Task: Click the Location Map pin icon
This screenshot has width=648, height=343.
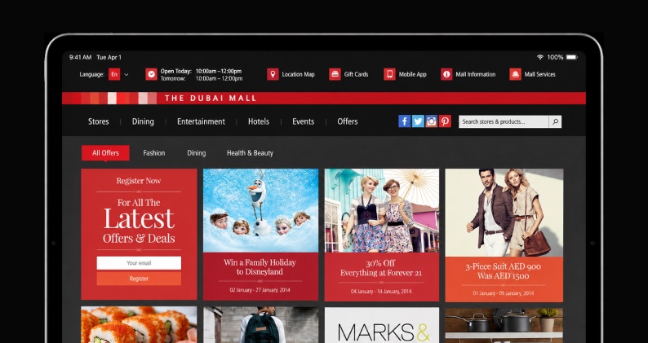Action: point(273,74)
